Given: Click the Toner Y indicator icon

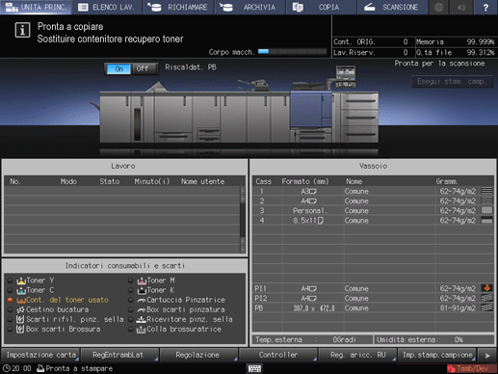Looking at the screenshot, I should pos(21,280).
